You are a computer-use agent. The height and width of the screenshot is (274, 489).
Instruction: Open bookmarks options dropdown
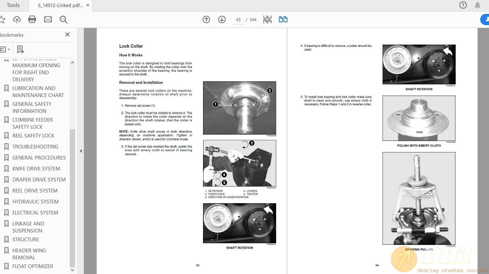coord(5,50)
